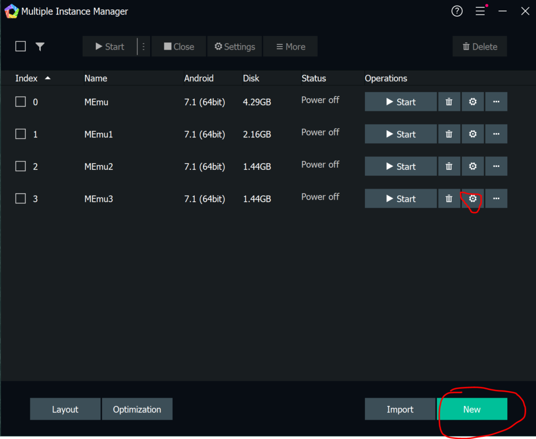Check the box for instance index 2
Image resolution: width=536 pixels, height=439 pixels.
20,166
